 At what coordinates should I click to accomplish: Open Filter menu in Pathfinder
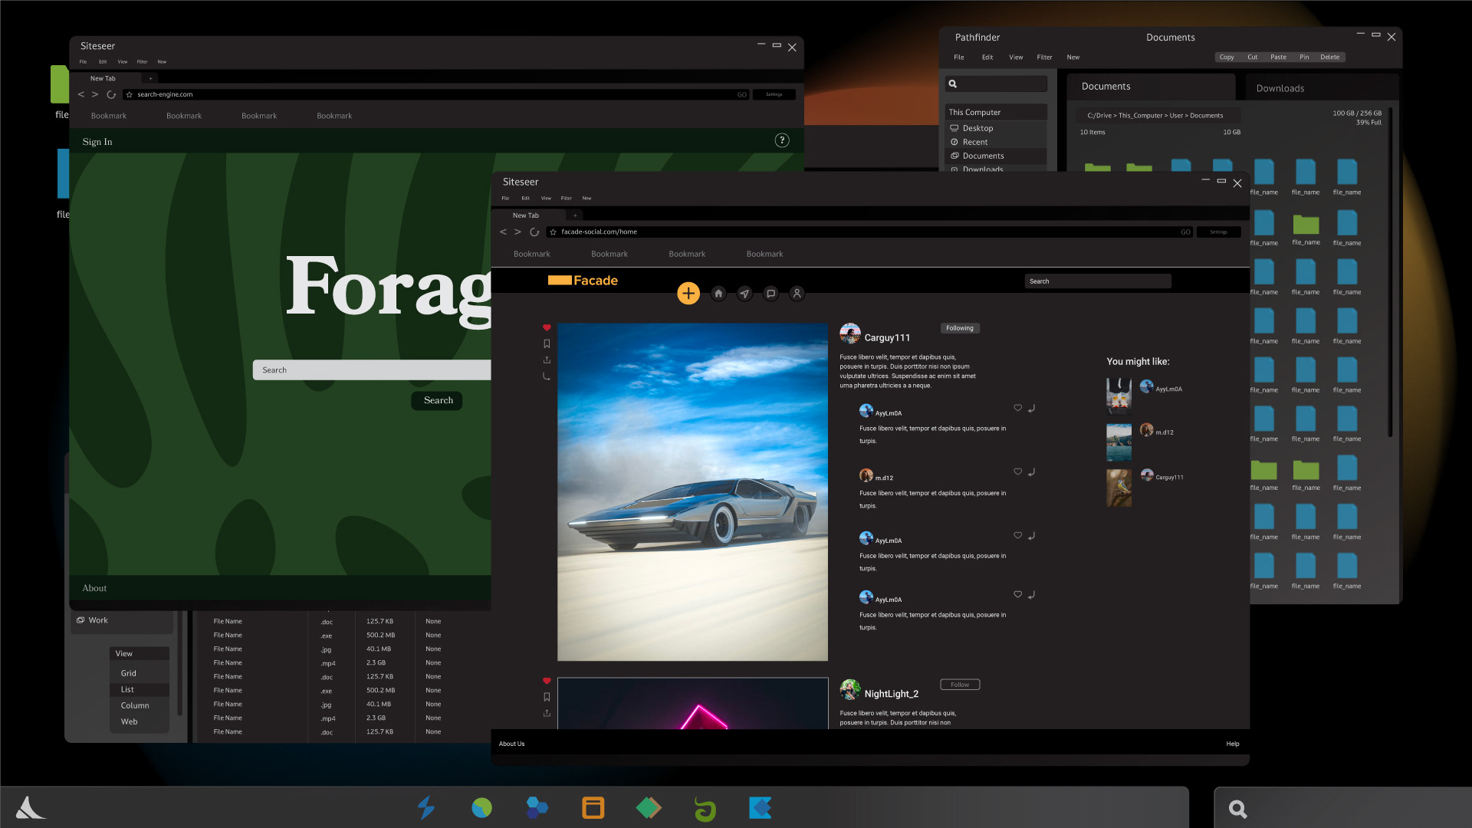point(1044,57)
